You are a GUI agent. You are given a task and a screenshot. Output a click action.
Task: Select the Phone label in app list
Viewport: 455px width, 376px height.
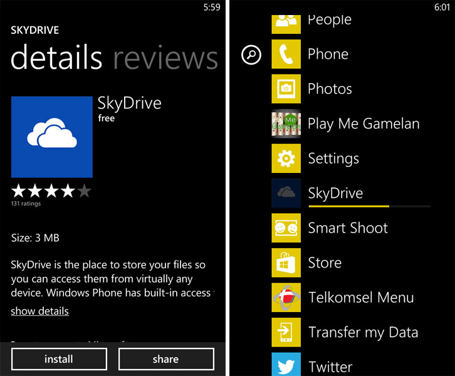(328, 55)
